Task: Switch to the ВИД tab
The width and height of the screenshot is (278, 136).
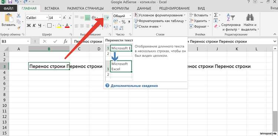Action: [201, 8]
